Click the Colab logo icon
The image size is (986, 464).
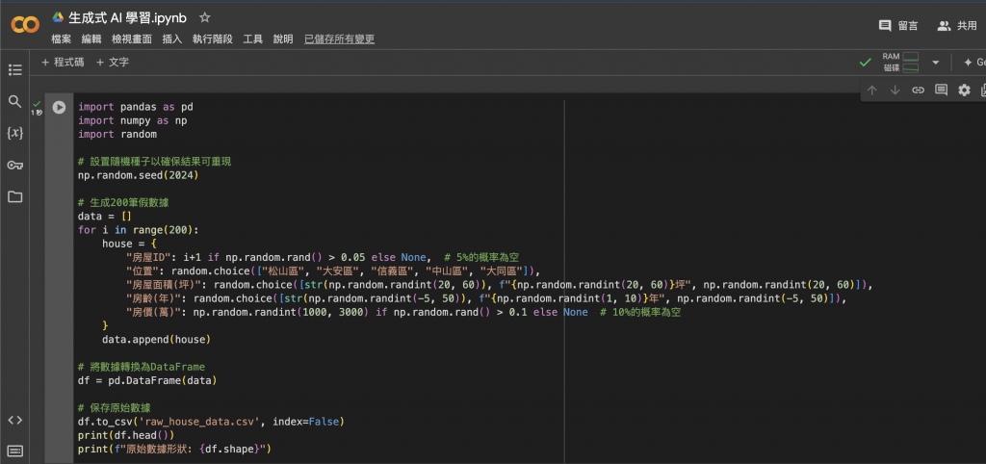[25, 24]
